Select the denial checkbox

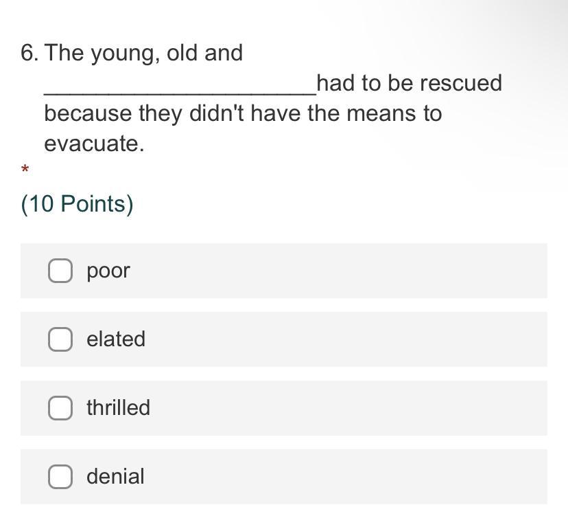click(x=60, y=477)
